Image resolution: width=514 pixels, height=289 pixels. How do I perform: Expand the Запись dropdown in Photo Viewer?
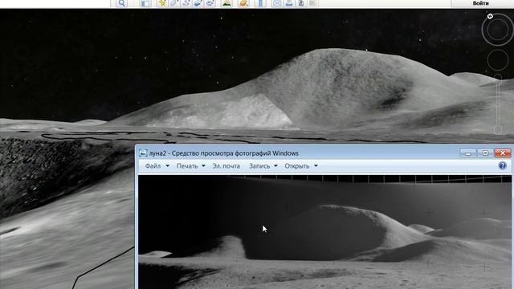pyautogui.click(x=263, y=166)
